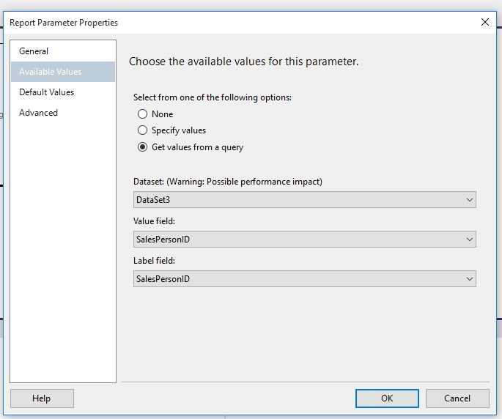
Task: Click the 'Get values from a query' label text
Action: pos(197,147)
